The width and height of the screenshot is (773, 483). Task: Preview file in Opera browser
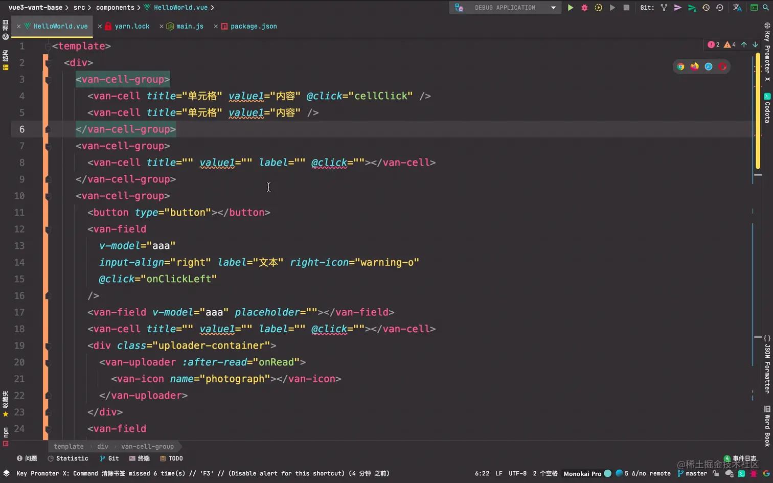722,66
